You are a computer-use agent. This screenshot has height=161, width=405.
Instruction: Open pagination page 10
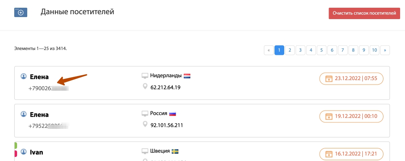375,50
